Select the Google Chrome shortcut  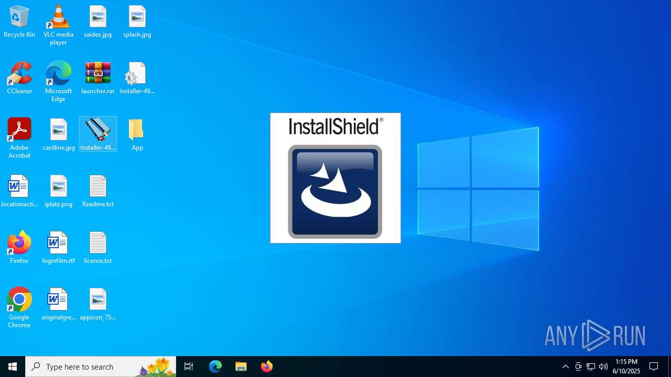(x=19, y=307)
